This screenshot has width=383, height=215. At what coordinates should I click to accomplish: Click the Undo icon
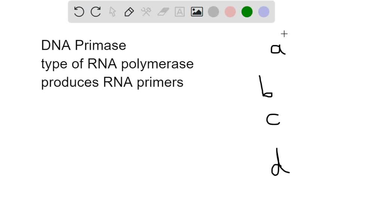[x=79, y=12]
